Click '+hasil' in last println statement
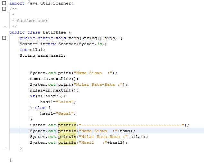Viewport: 204px width, 166px height. [115, 142]
